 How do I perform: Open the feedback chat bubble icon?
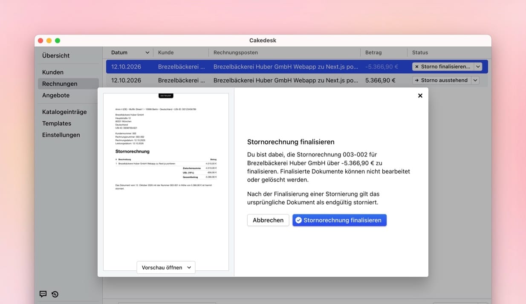click(43, 294)
